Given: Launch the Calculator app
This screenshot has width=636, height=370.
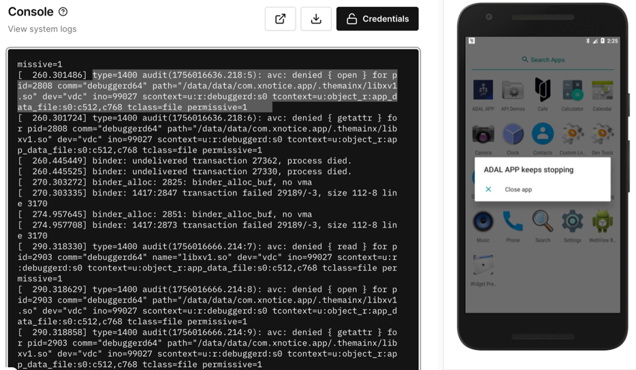Looking at the screenshot, I should (572, 90).
